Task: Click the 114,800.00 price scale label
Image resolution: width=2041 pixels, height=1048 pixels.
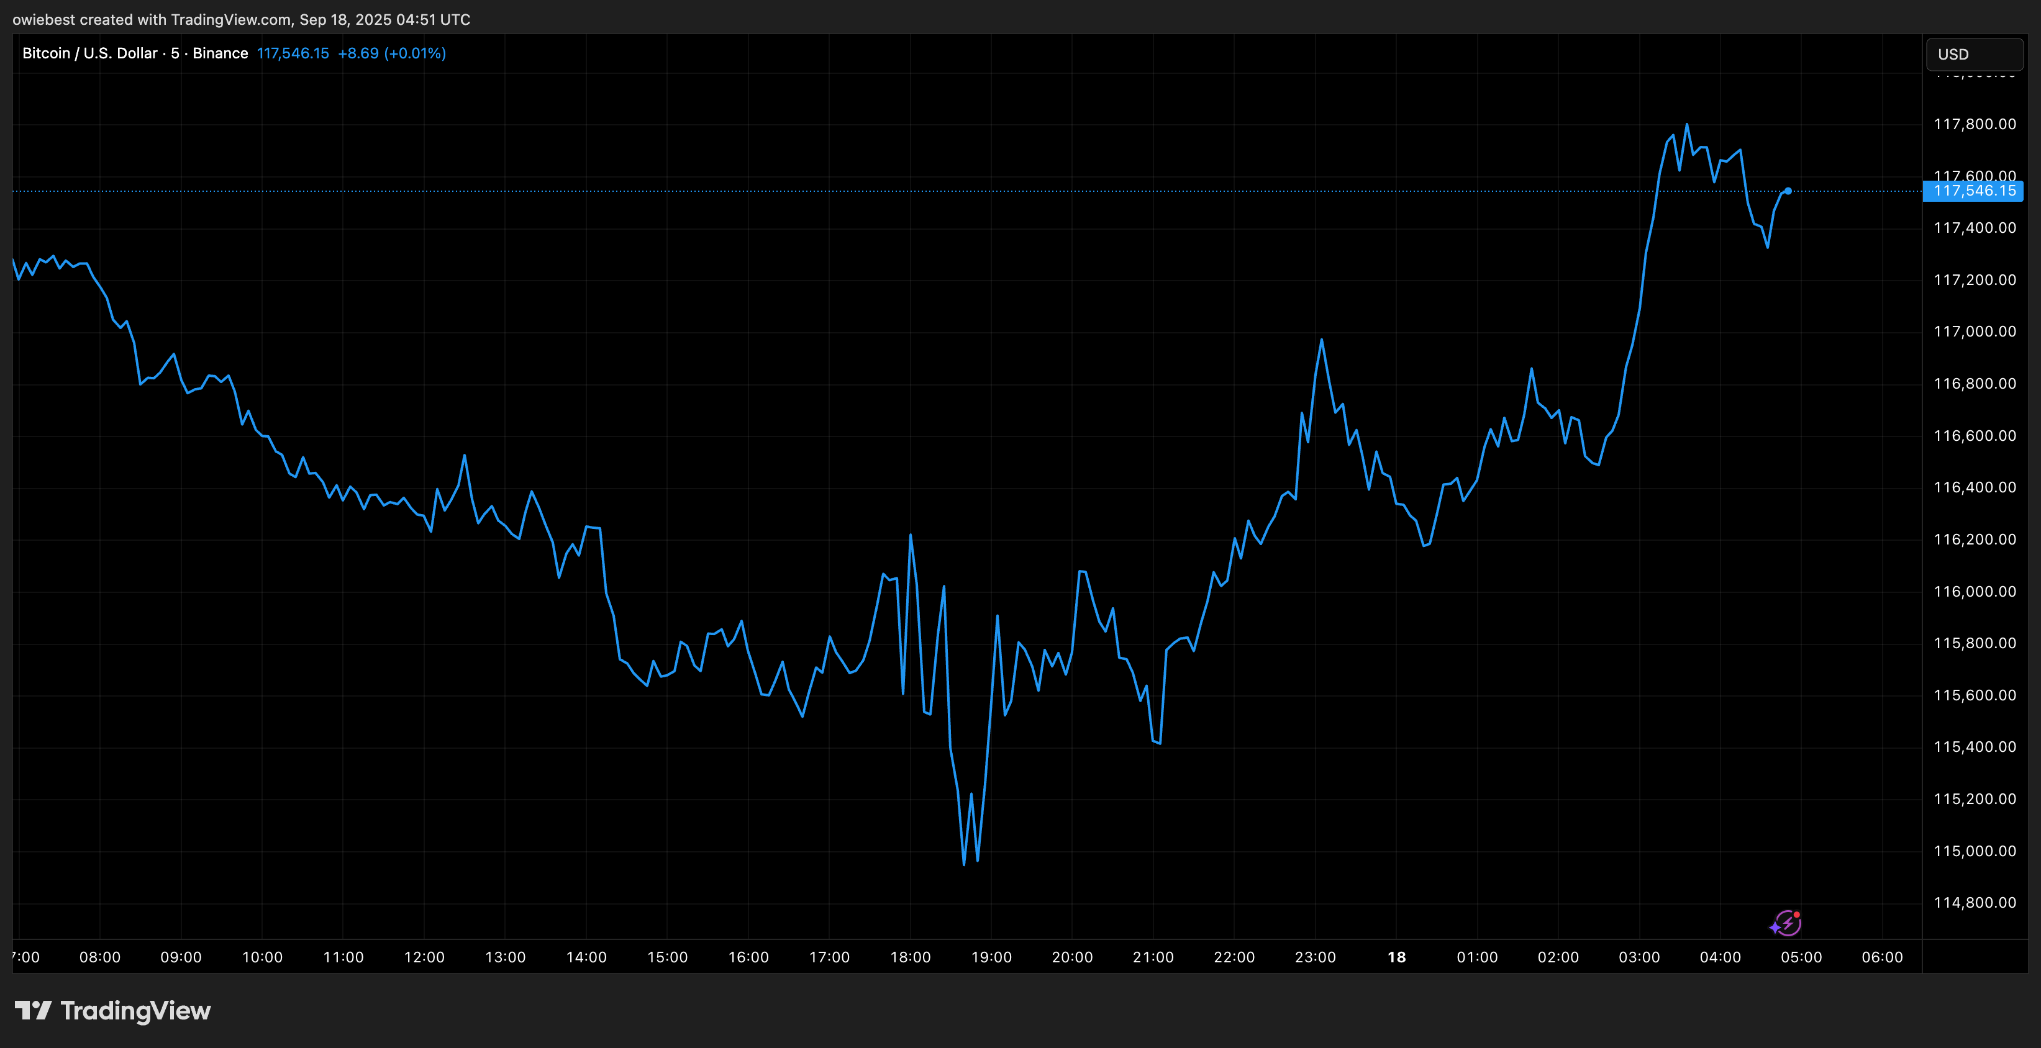Action: click(x=1975, y=902)
